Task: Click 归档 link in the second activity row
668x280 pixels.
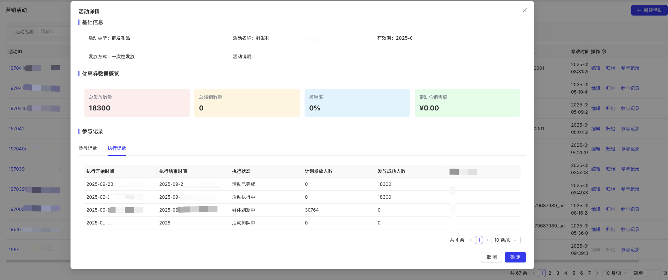Action: click(610, 88)
